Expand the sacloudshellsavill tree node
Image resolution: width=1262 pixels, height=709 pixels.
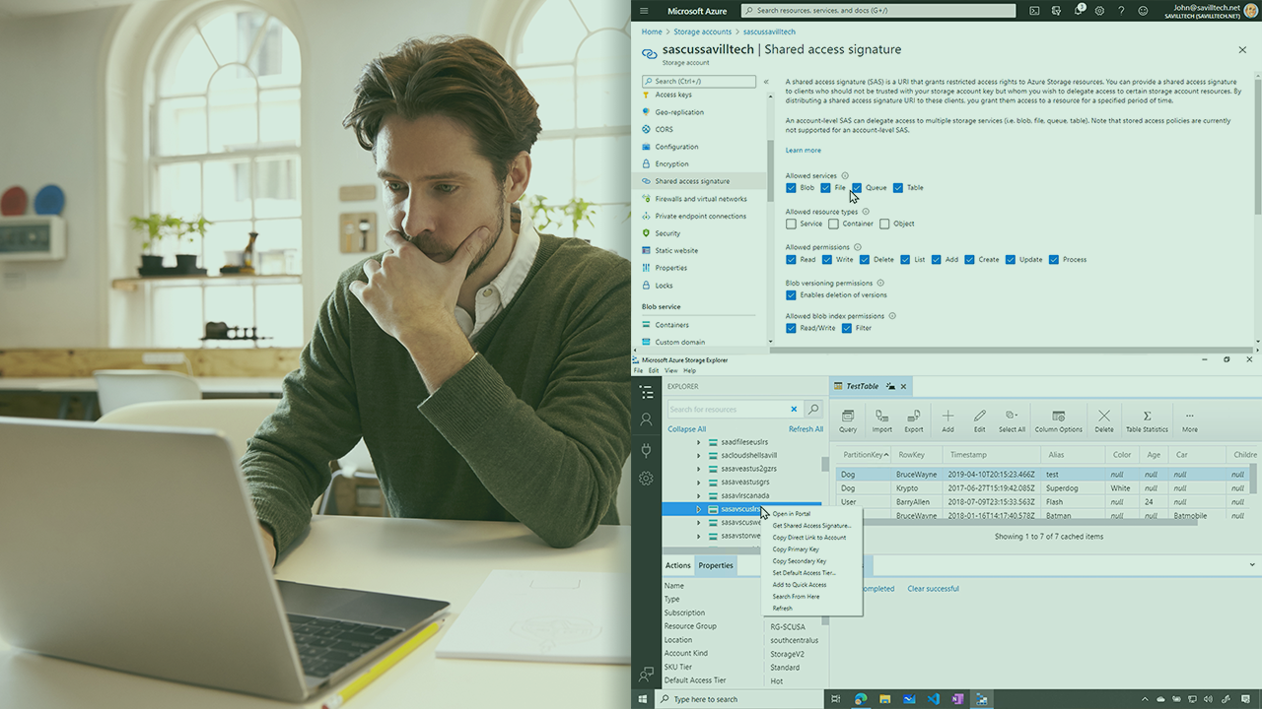[699, 456]
